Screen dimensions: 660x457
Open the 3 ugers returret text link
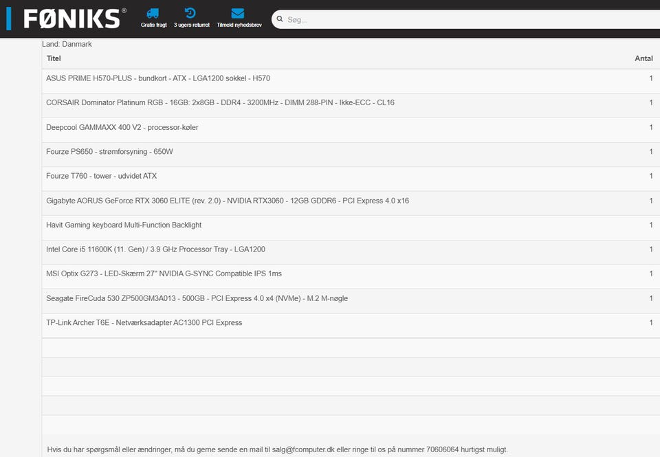click(192, 25)
